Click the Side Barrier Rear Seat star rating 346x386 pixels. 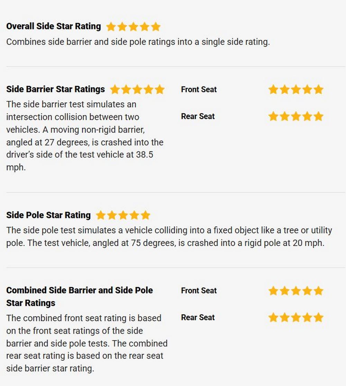296,116
